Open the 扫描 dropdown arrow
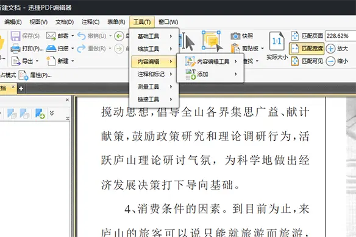The height and width of the screenshot is (237, 356). tap(73, 49)
